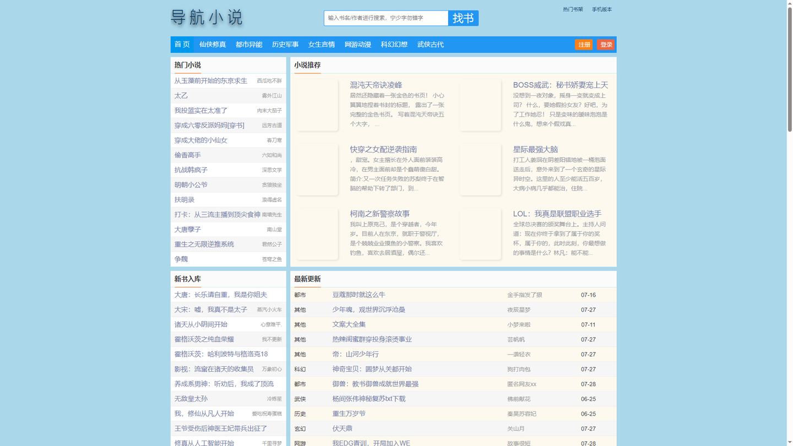Open latest update 豆蔻那时就这么牛
Screen dimensions: 793x446
click(359, 295)
